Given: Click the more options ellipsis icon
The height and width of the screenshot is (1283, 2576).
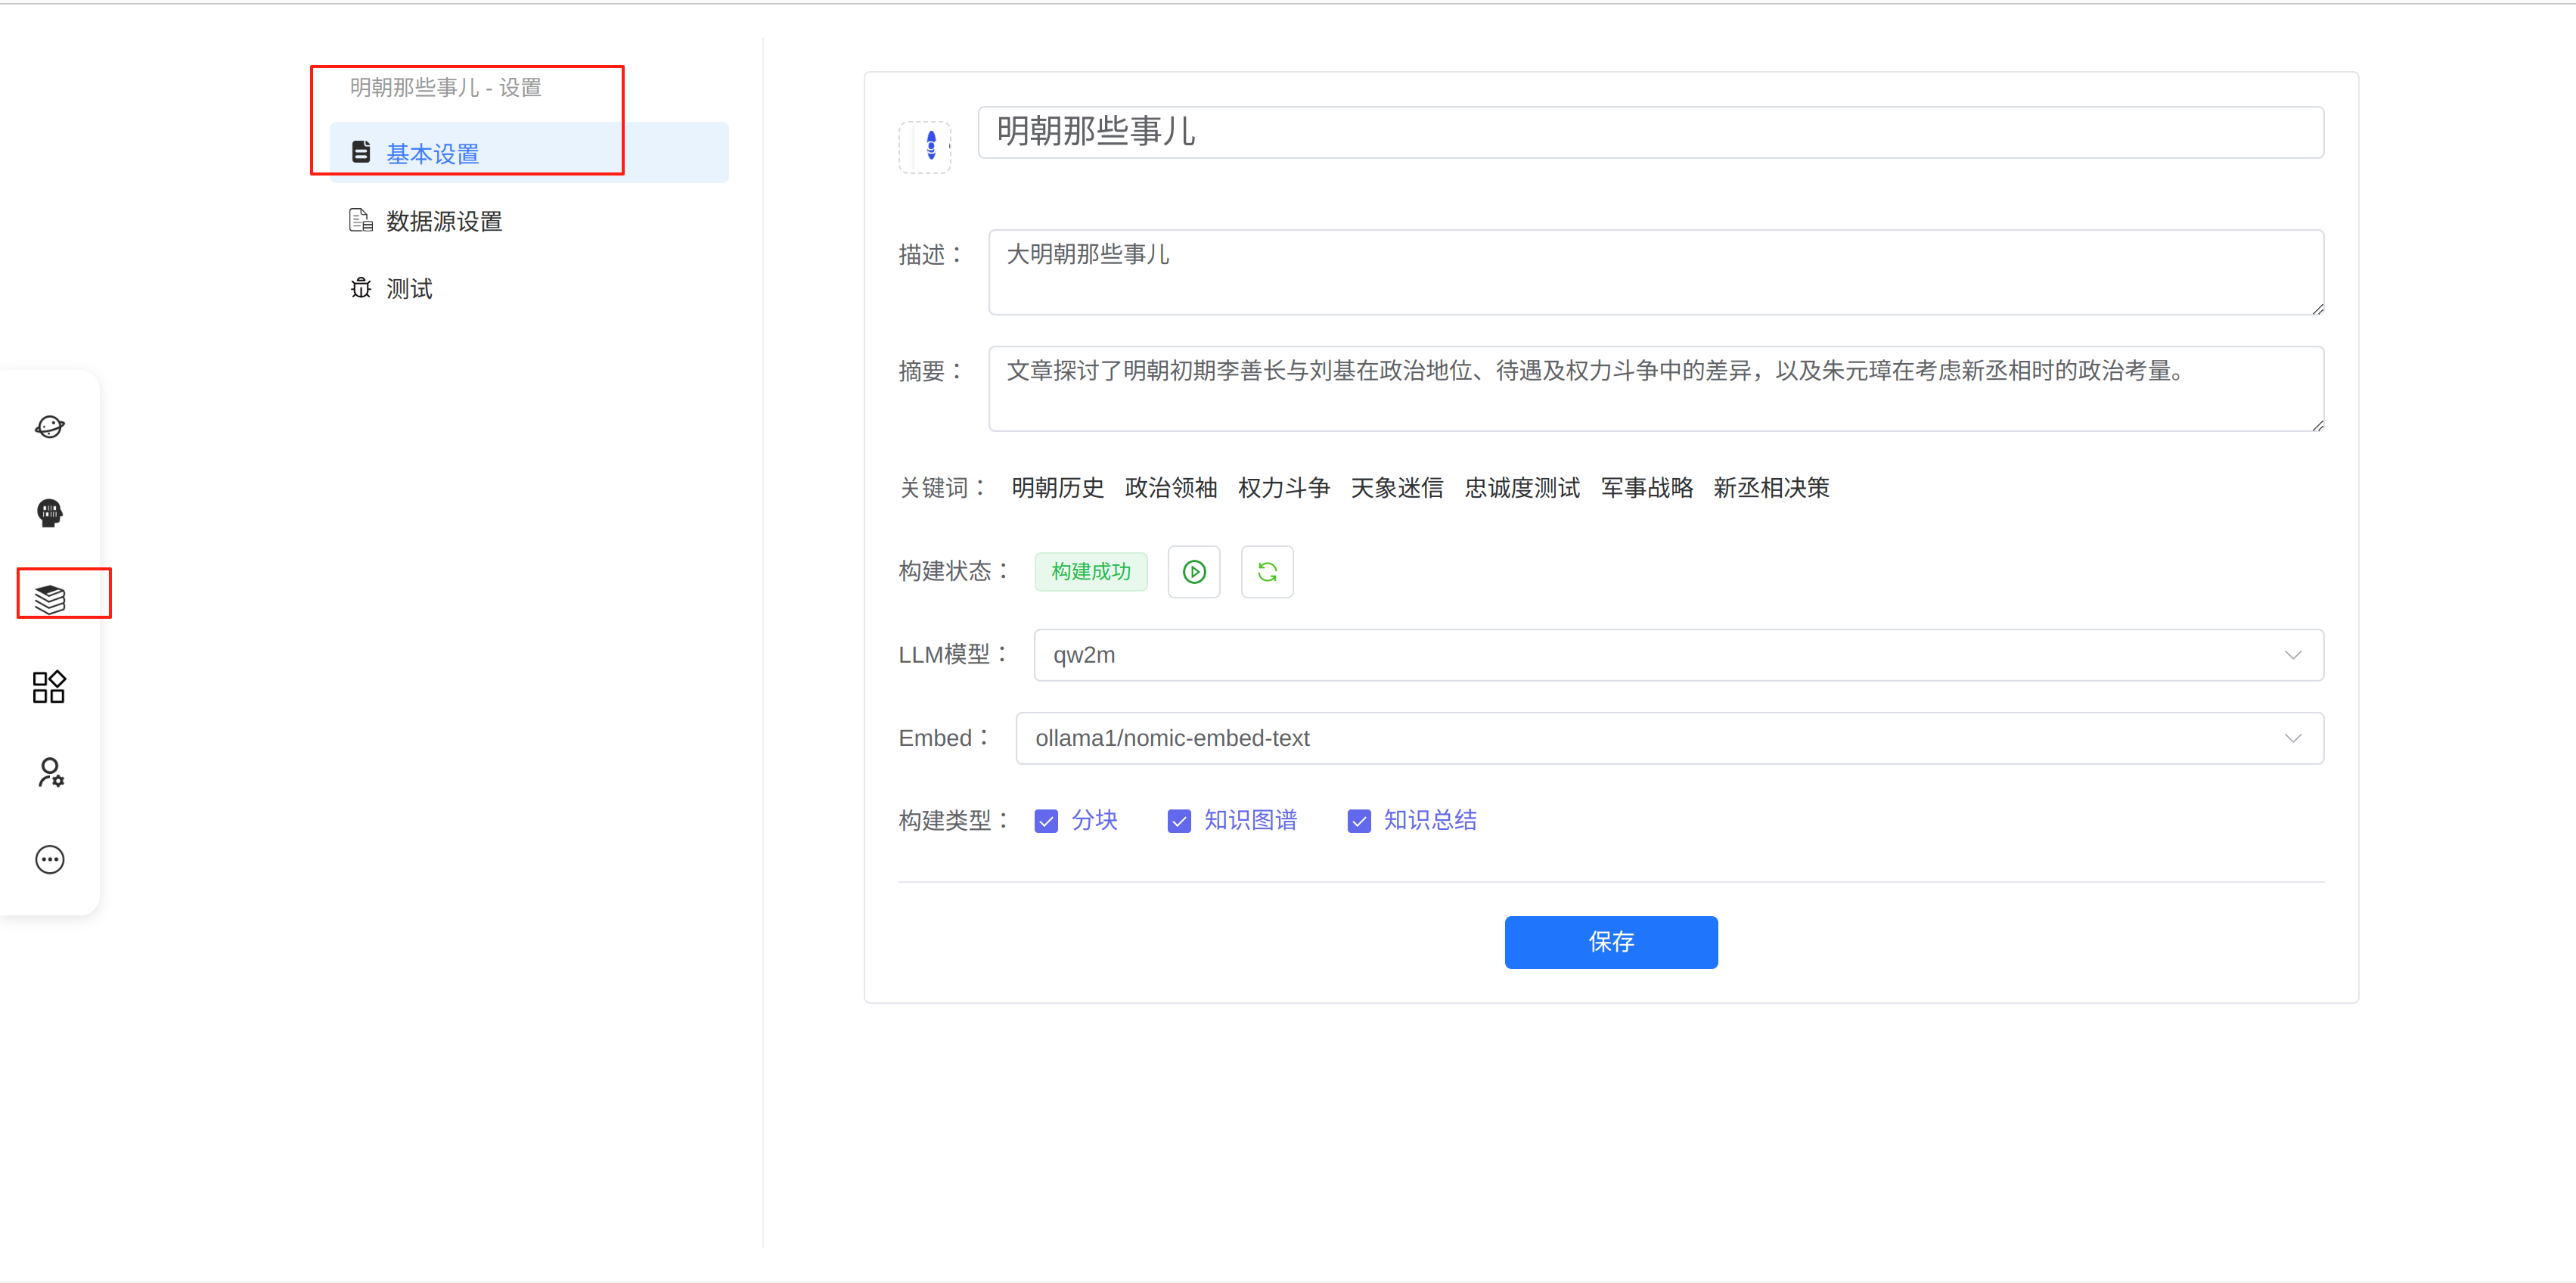Looking at the screenshot, I should click(x=49, y=859).
